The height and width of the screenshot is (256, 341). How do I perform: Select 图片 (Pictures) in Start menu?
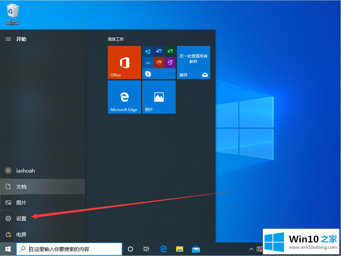pyautogui.click(x=21, y=202)
